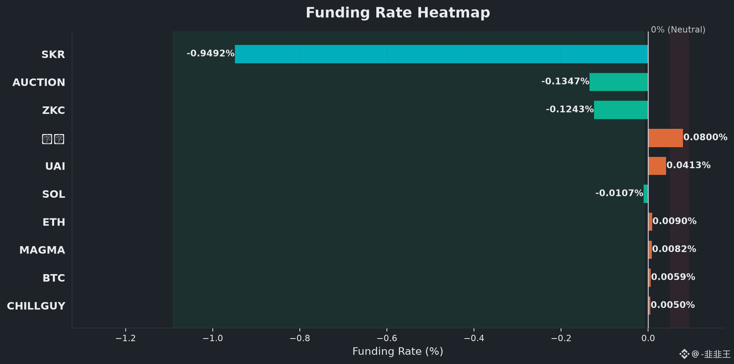Click the green AUCTION bar
This screenshot has height=364, width=734.
(619, 82)
